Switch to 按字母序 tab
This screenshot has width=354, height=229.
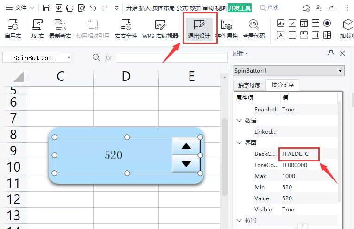tap(249, 85)
